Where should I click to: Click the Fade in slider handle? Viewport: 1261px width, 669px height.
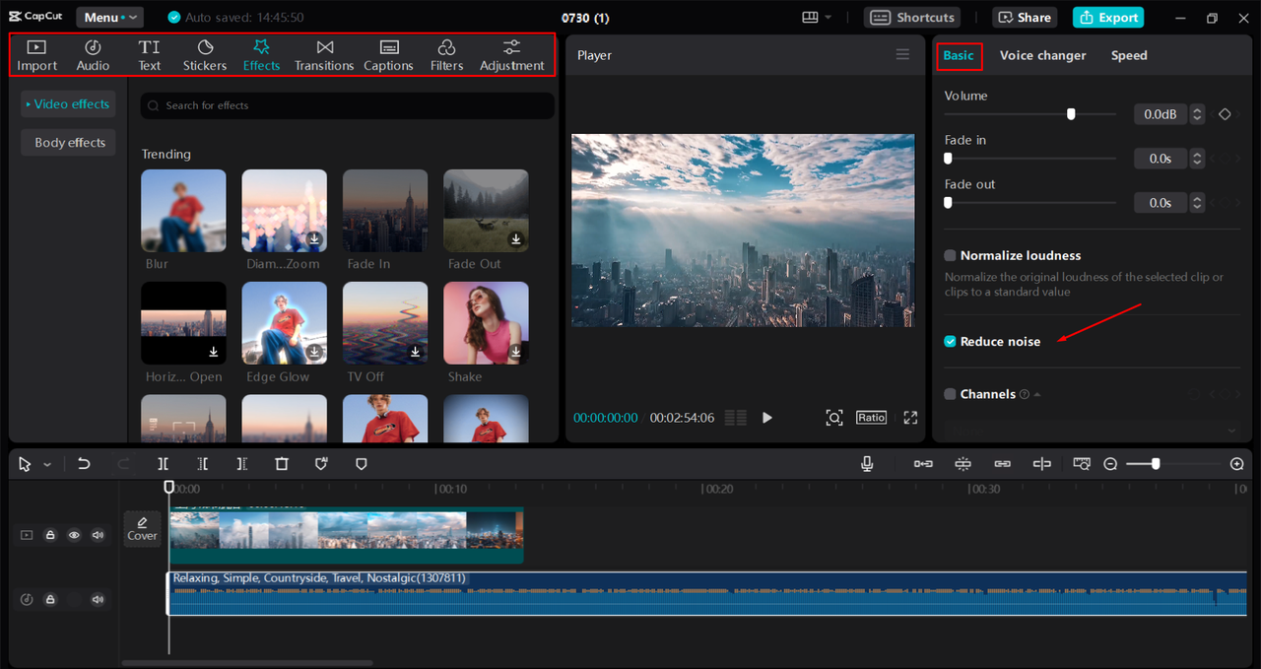tap(948, 159)
